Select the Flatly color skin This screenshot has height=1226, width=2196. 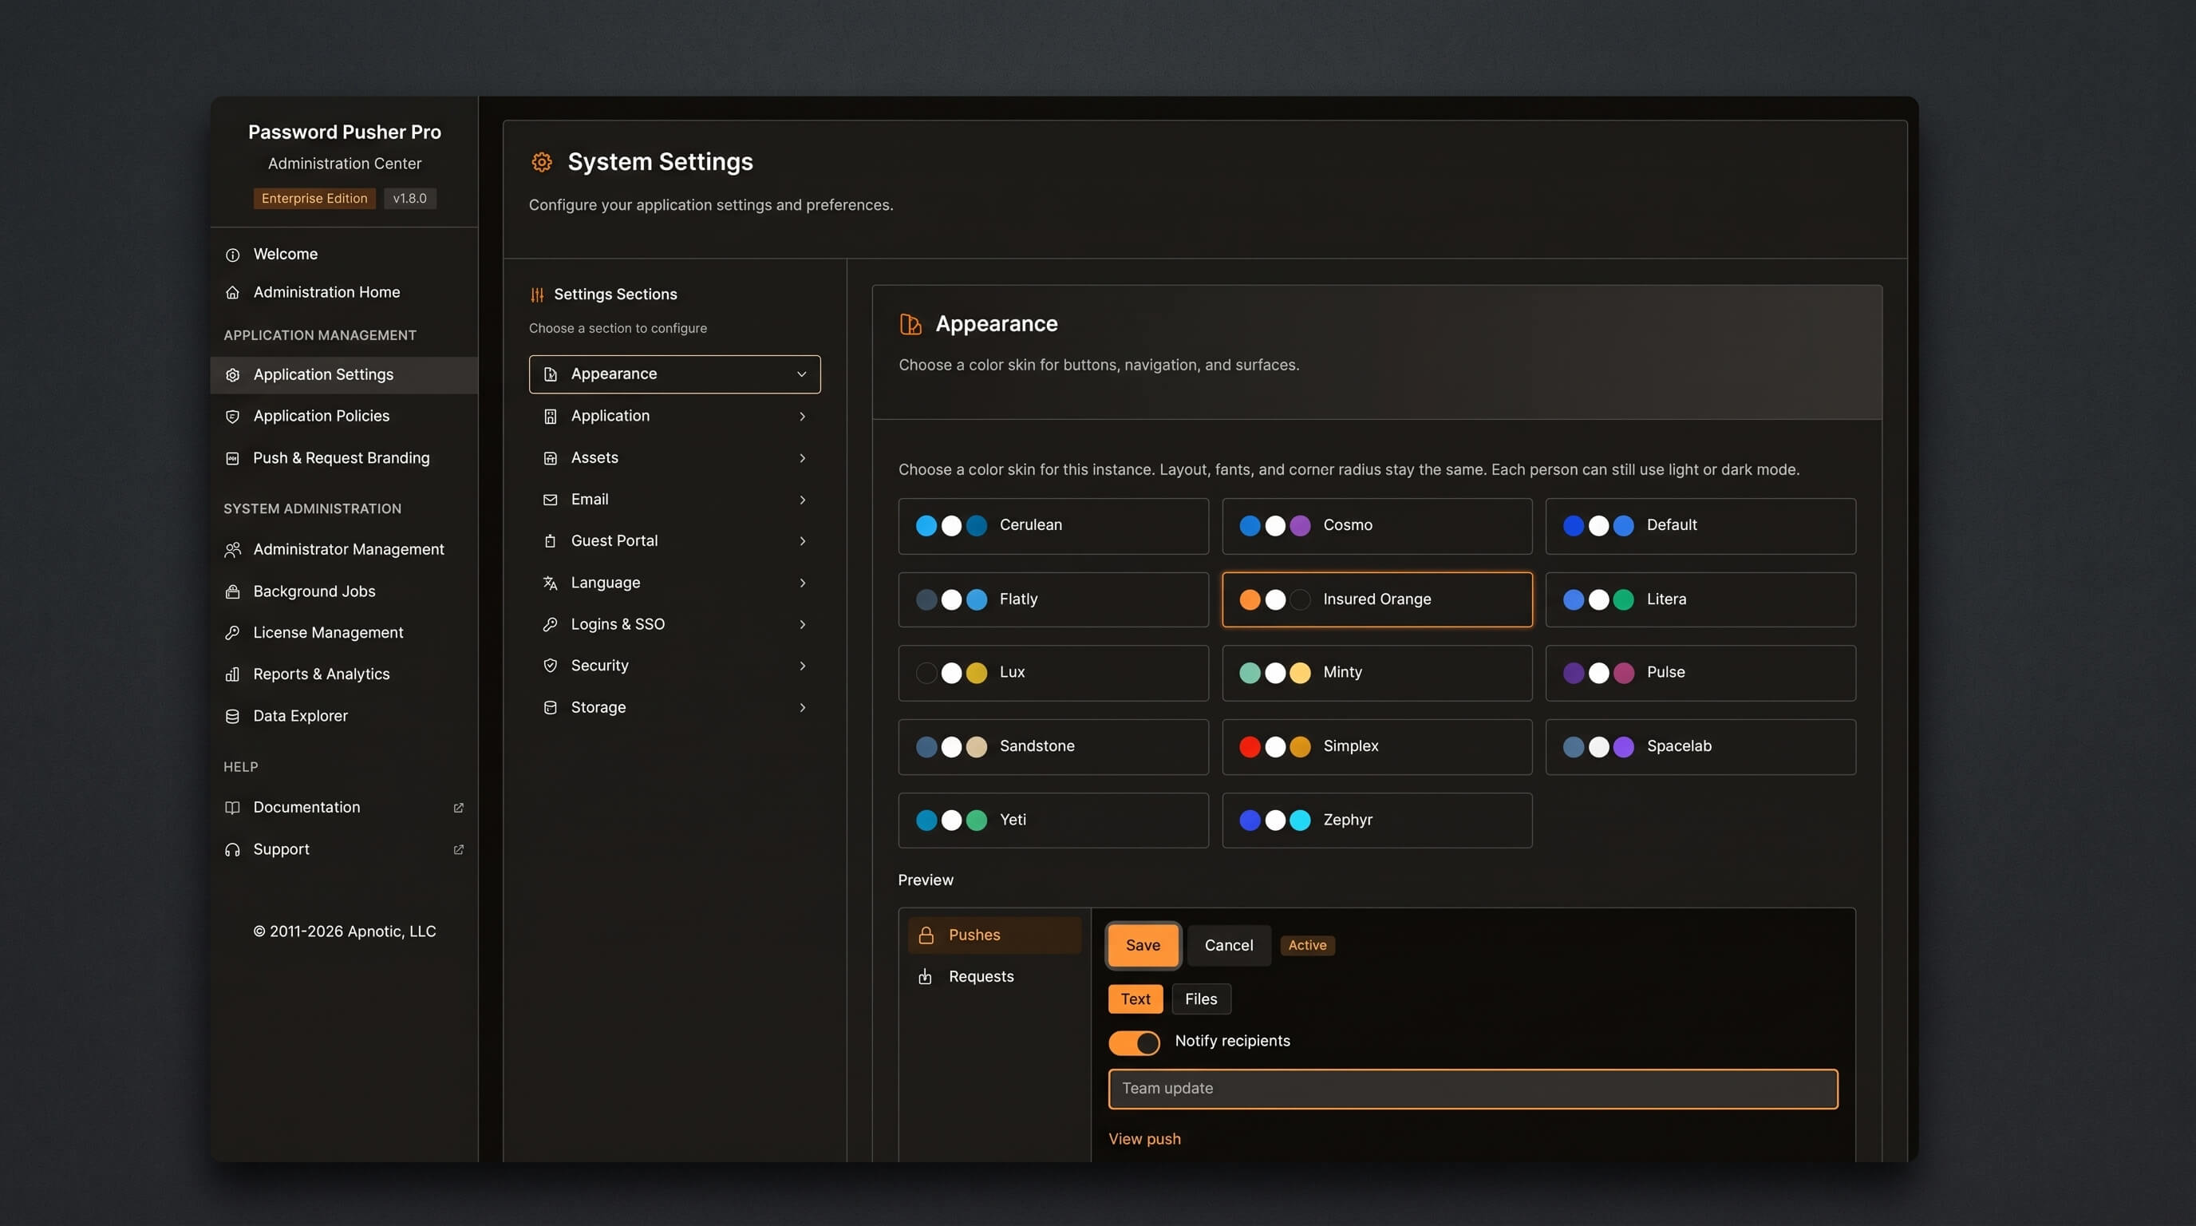[1053, 599]
